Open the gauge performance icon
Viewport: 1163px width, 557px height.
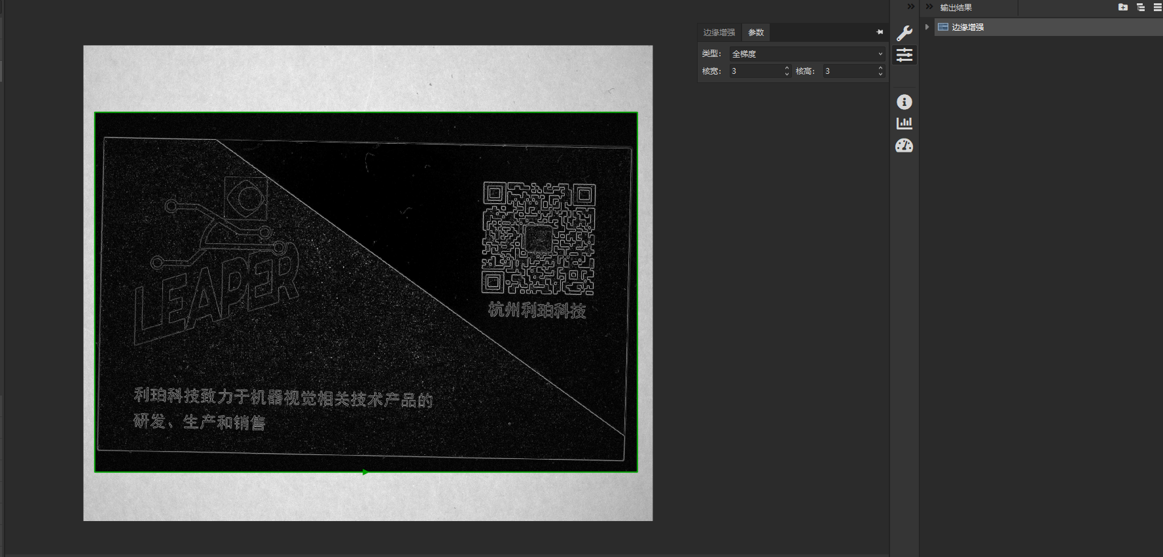click(x=904, y=145)
